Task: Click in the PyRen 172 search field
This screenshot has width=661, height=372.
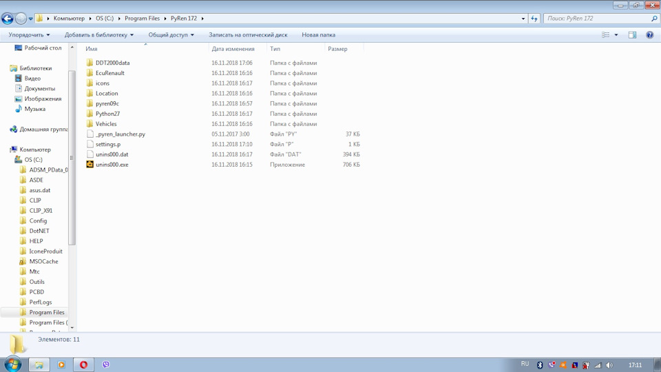Action: [x=598, y=19]
